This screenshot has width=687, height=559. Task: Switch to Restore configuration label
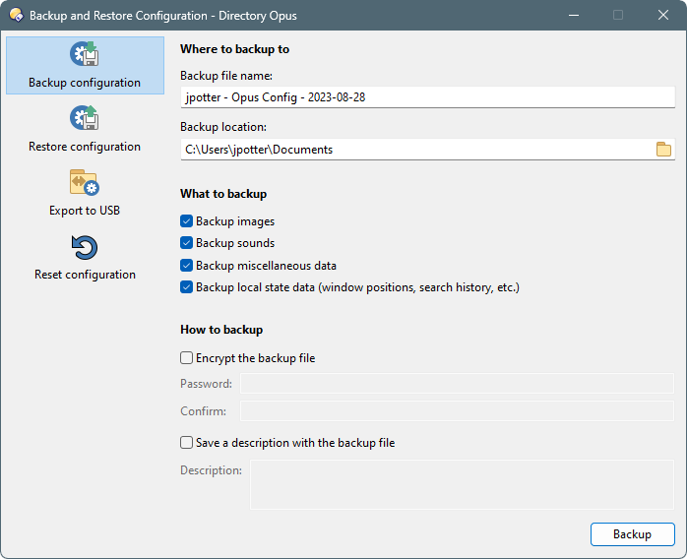tap(85, 147)
